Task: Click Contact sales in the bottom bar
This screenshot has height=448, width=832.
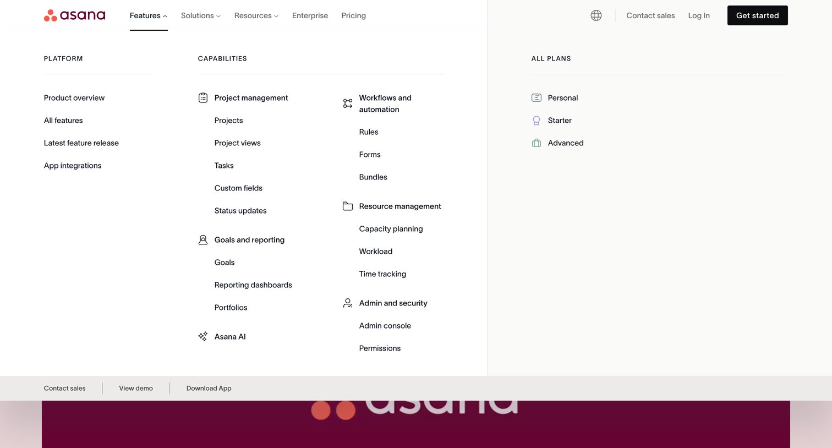Action: tap(65, 389)
